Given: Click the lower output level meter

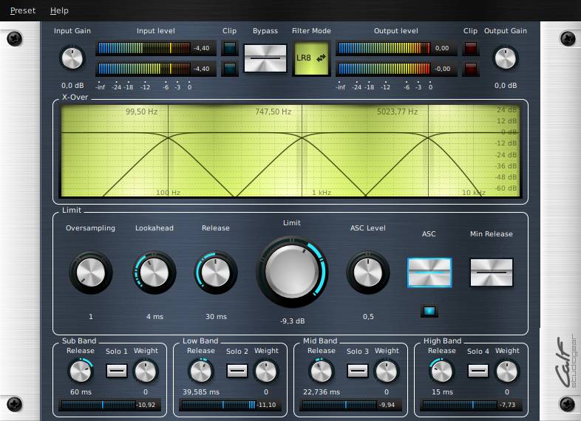Looking at the screenshot, I should click(x=396, y=69).
